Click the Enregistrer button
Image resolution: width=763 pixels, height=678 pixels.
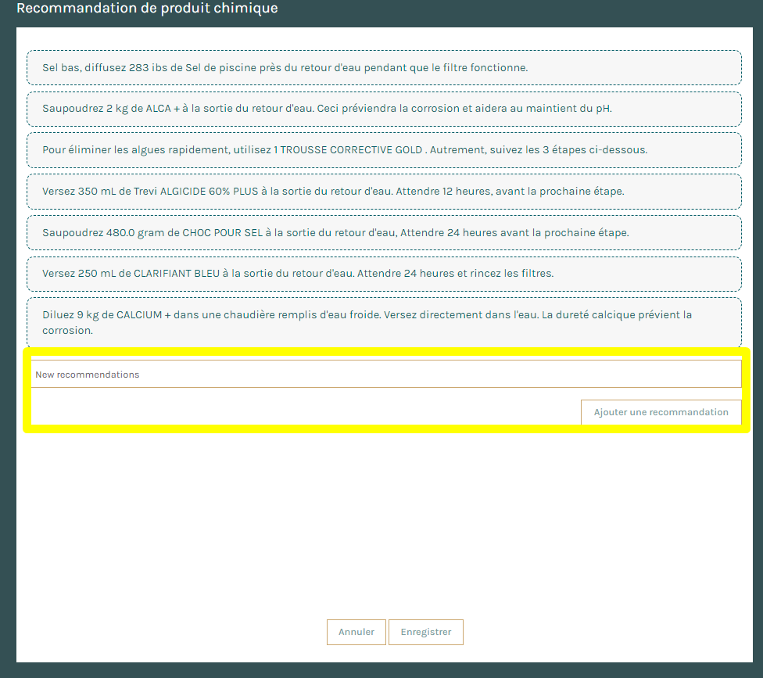tap(426, 632)
